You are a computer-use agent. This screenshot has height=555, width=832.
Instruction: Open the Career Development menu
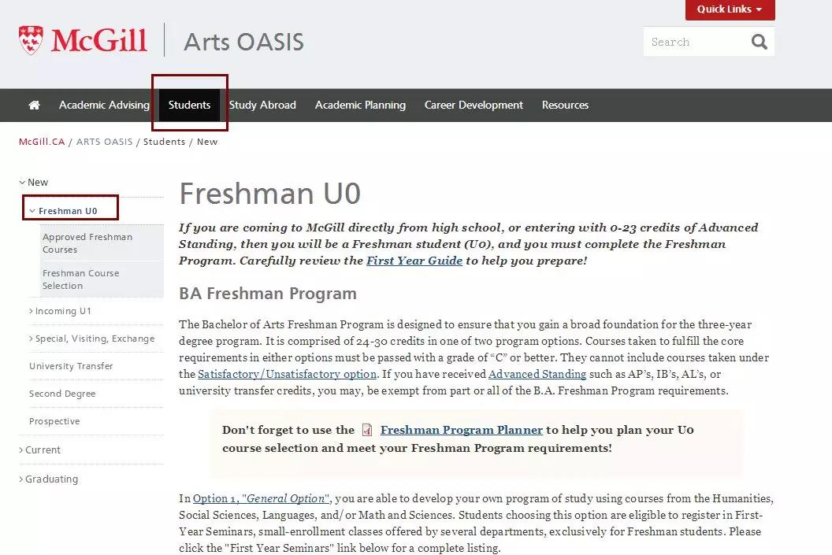474,105
